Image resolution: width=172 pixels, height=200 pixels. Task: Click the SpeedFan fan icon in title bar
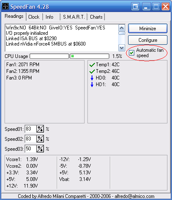[5, 6]
